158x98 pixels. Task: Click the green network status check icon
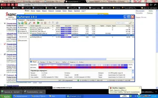78,80
